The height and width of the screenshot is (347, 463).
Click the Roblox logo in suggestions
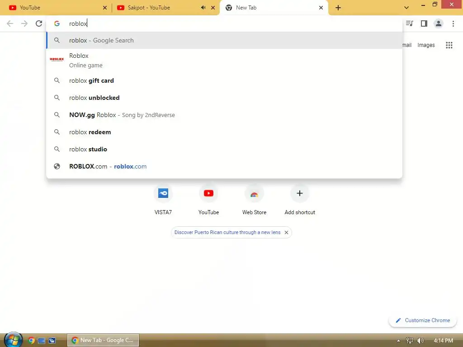click(x=57, y=59)
